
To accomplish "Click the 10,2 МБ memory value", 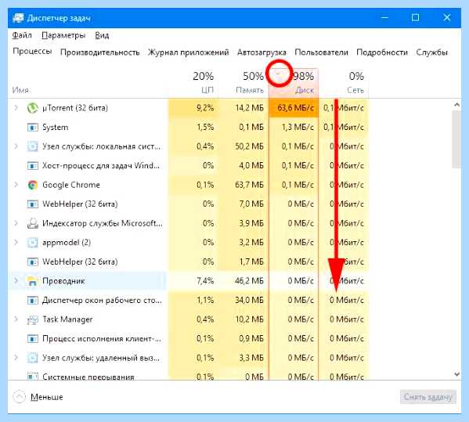I will click(250, 319).
